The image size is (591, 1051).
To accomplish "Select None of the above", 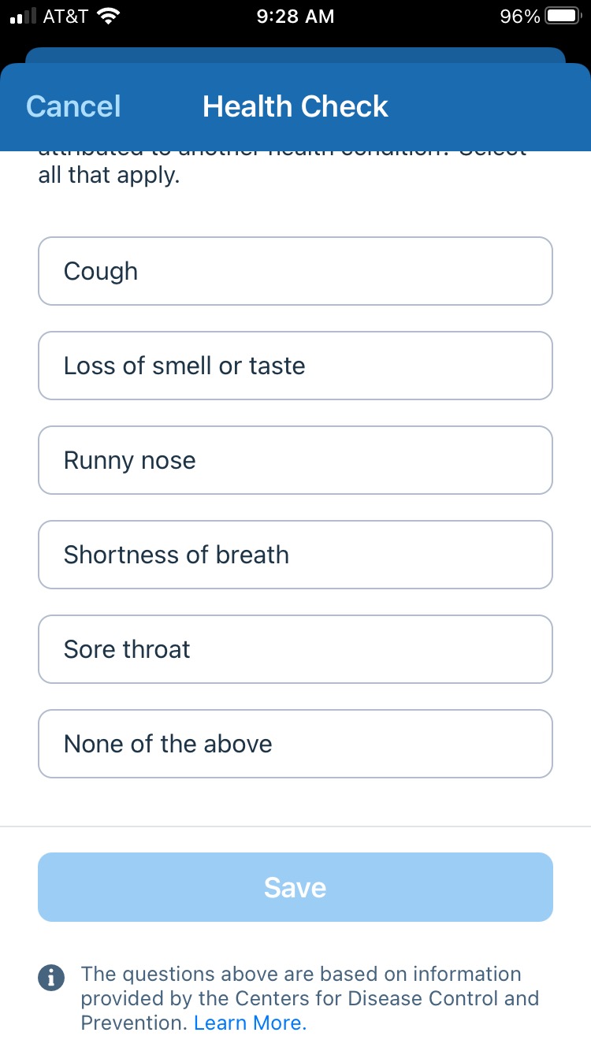I will pos(295,744).
